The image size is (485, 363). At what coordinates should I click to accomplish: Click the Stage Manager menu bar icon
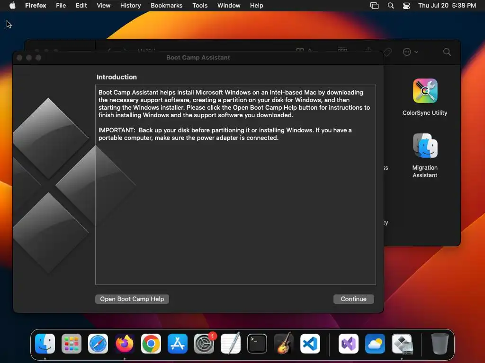374,6
